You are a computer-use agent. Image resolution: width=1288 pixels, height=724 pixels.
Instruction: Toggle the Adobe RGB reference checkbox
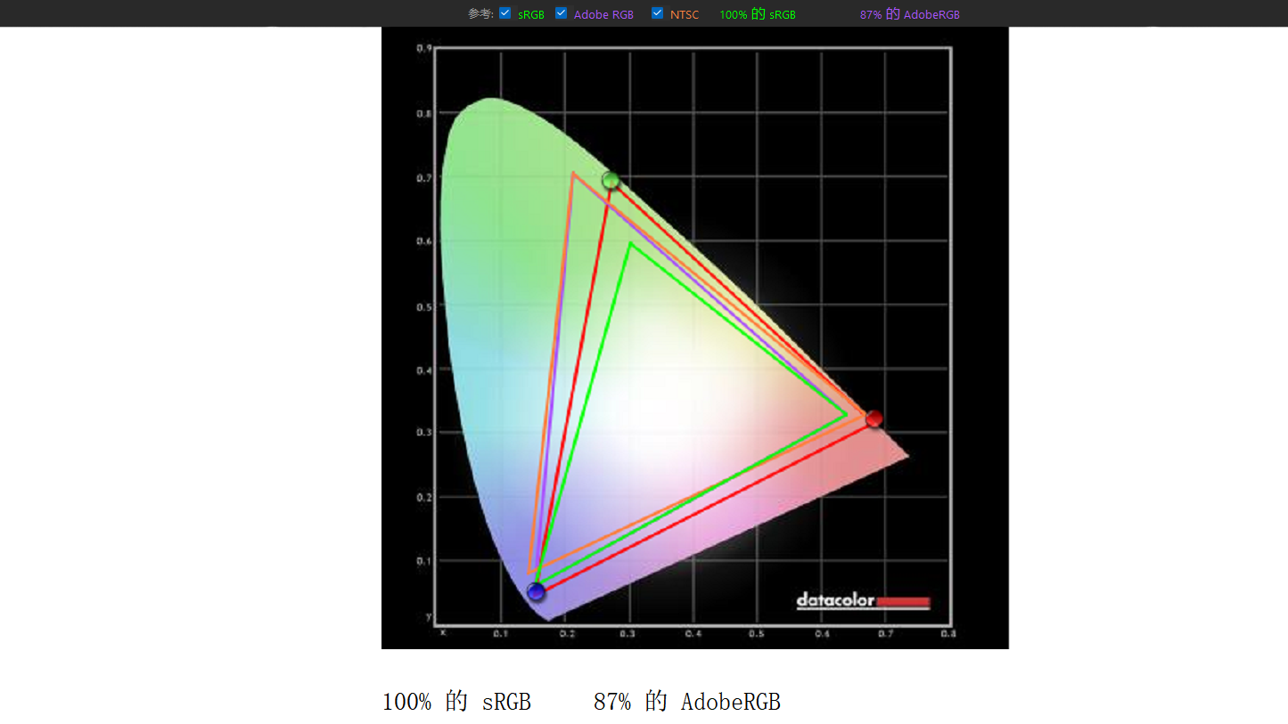click(x=562, y=13)
